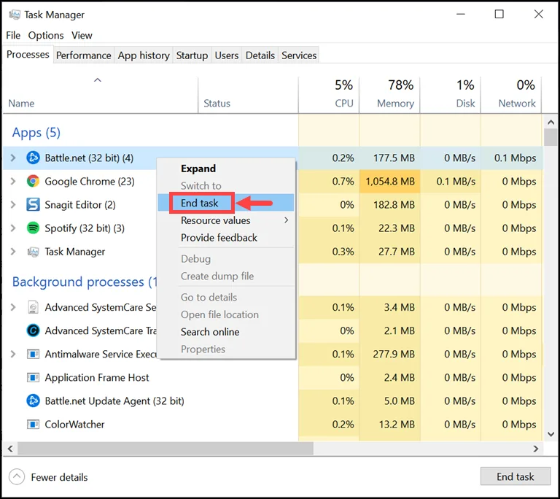Click the vertical scrollbar down arrow
This screenshot has height=499, width=560.
551,434
